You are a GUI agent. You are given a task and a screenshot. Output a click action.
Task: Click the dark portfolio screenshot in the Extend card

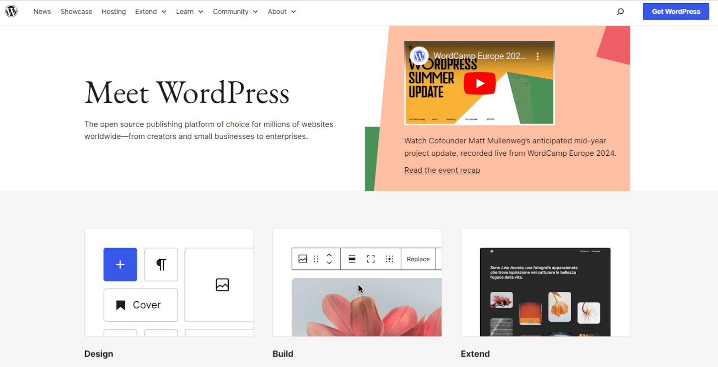545,292
